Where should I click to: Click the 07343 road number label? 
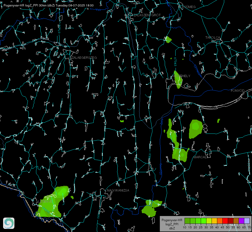coord(175,62)
